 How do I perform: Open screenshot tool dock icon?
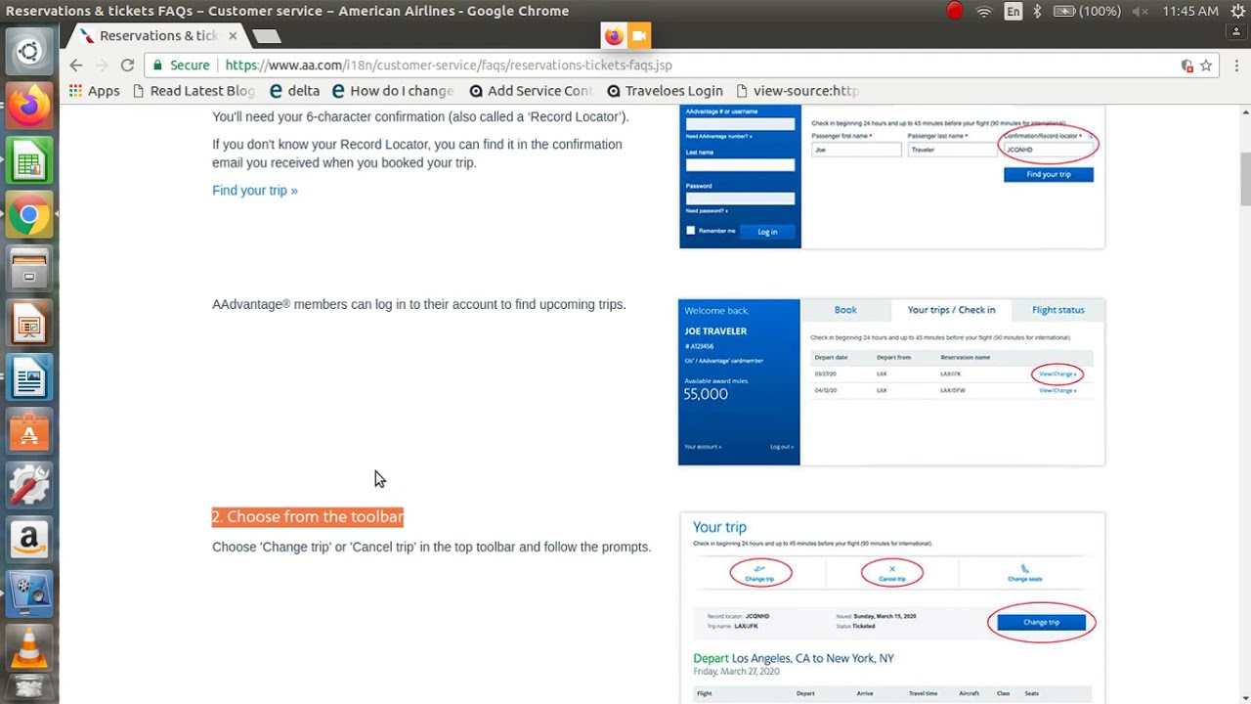29,593
